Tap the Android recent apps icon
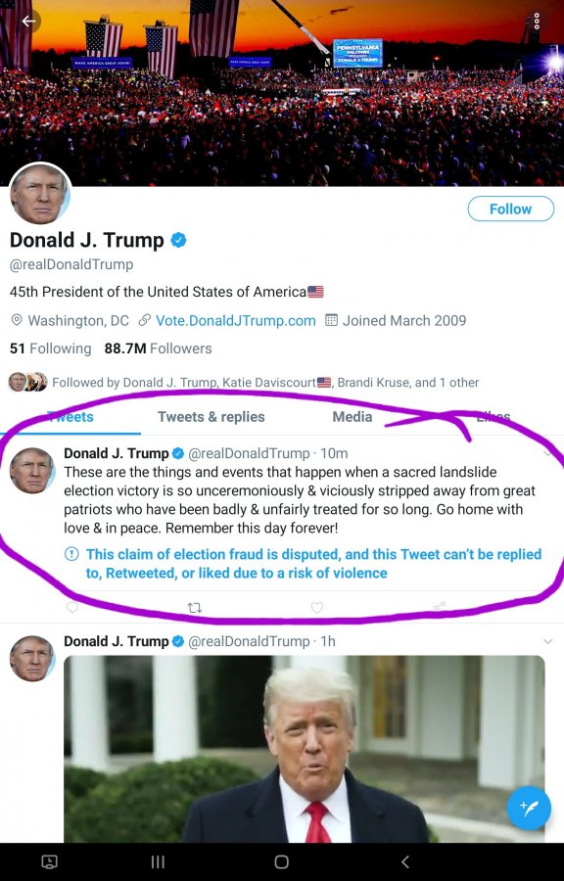Viewport: 564px width, 881px height. pos(158,861)
